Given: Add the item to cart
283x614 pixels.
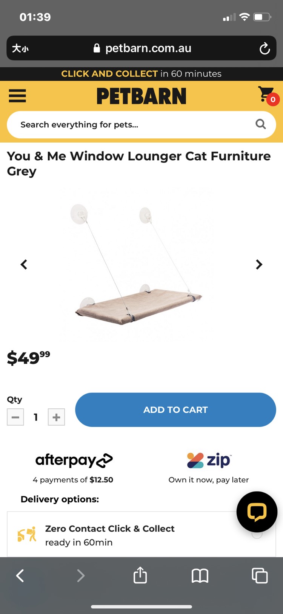Looking at the screenshot, I should pos(175,410).
